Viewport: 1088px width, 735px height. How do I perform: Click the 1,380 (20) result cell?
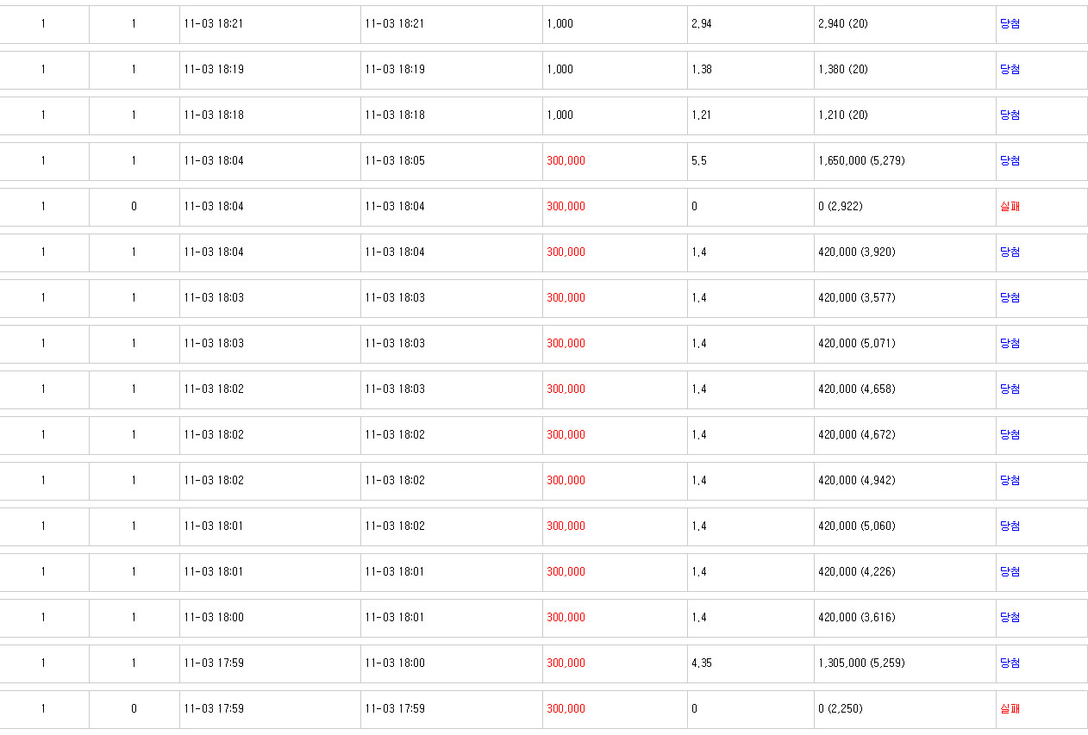904,70
